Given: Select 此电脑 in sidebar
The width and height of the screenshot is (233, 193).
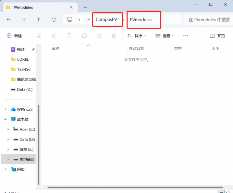Looking at the screenshot, I should pos(20,119).
